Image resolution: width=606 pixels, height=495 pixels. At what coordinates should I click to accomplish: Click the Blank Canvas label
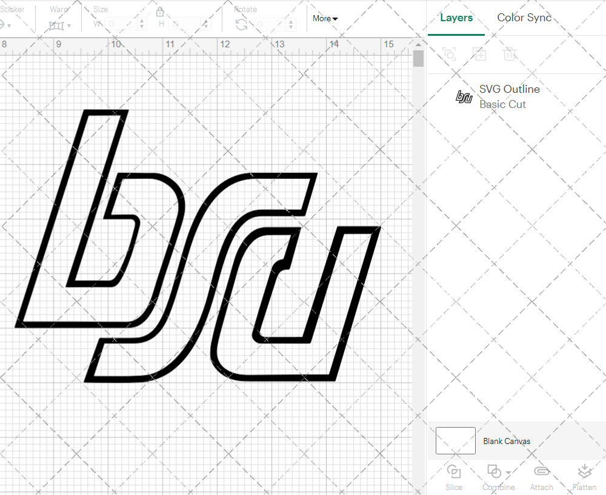[x=507, y=441]
